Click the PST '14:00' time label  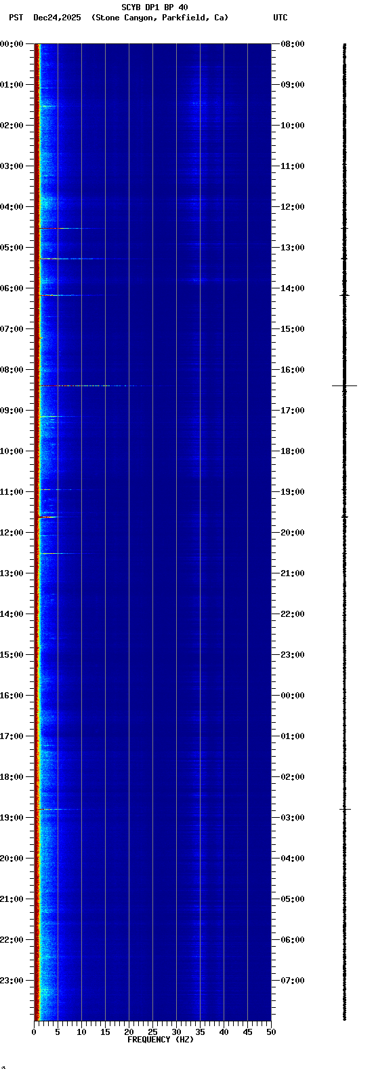coord(12,614)
